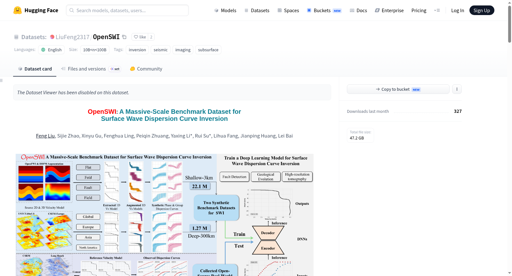Screen dimensions: 512x276
Task: Open the Models page
Action: (x=225, y=10)
